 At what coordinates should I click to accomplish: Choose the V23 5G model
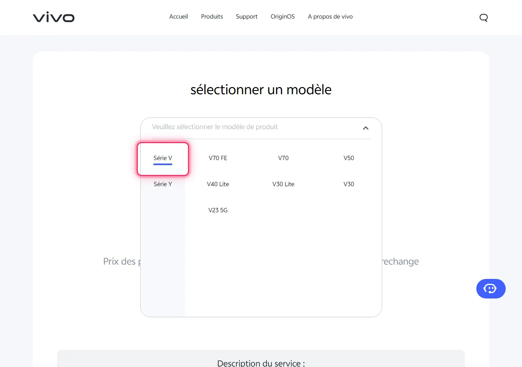(x=218, y=210)
